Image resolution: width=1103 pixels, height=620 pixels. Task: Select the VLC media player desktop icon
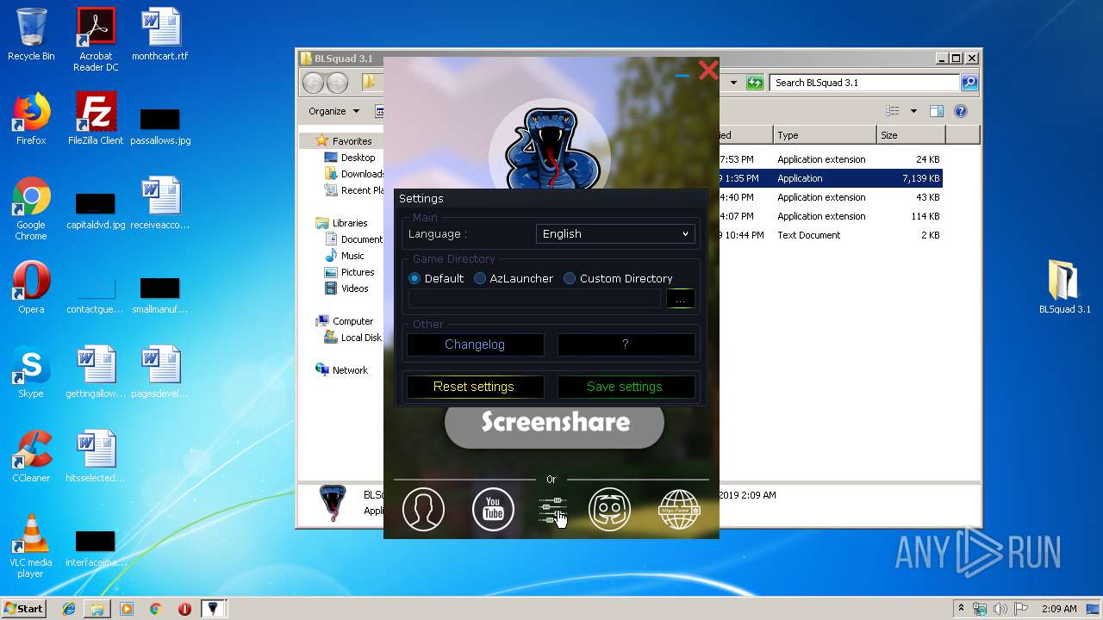pyautogui.click(x=31, y=546)
